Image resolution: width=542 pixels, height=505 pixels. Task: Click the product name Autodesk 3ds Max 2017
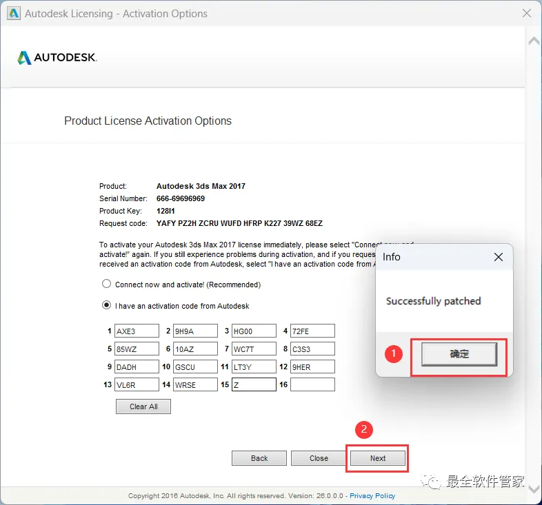tap(201, 186)
